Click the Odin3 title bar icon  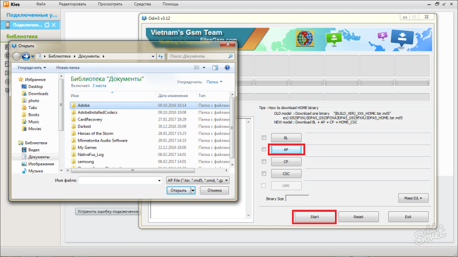(144, 18)
